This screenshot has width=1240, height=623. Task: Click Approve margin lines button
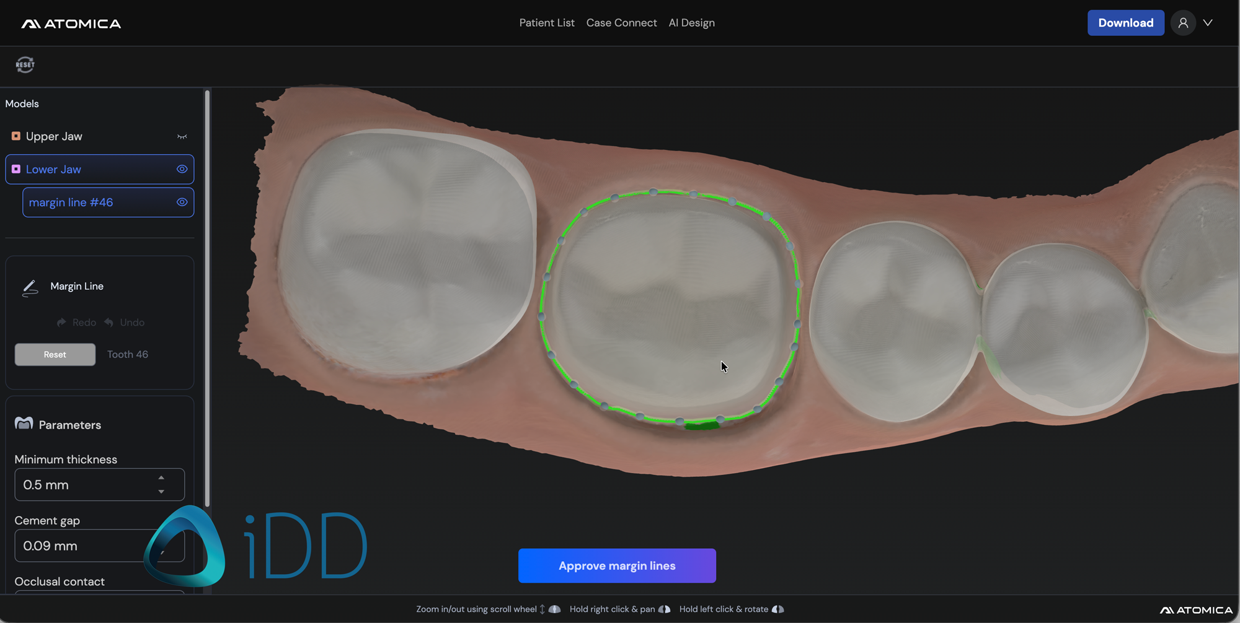617,565
